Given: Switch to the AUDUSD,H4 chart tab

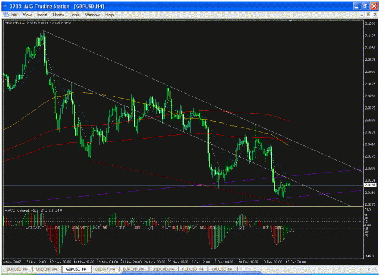Looking at the screenshot, I should click(193, 269).
